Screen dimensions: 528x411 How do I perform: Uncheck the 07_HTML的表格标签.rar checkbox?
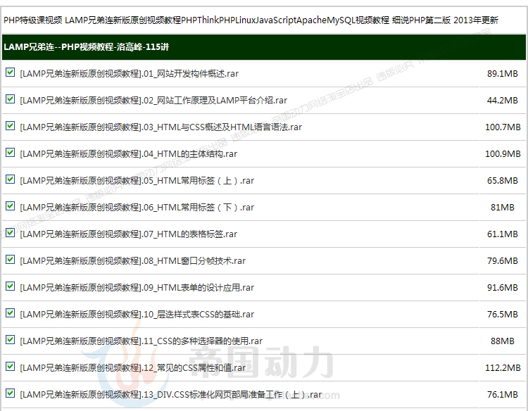pos(10,233)
